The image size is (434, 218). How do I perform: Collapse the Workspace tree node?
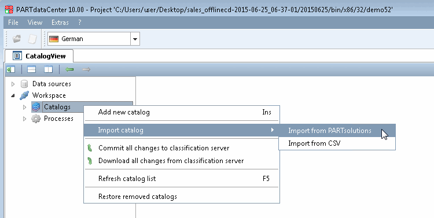click(13, 95)
